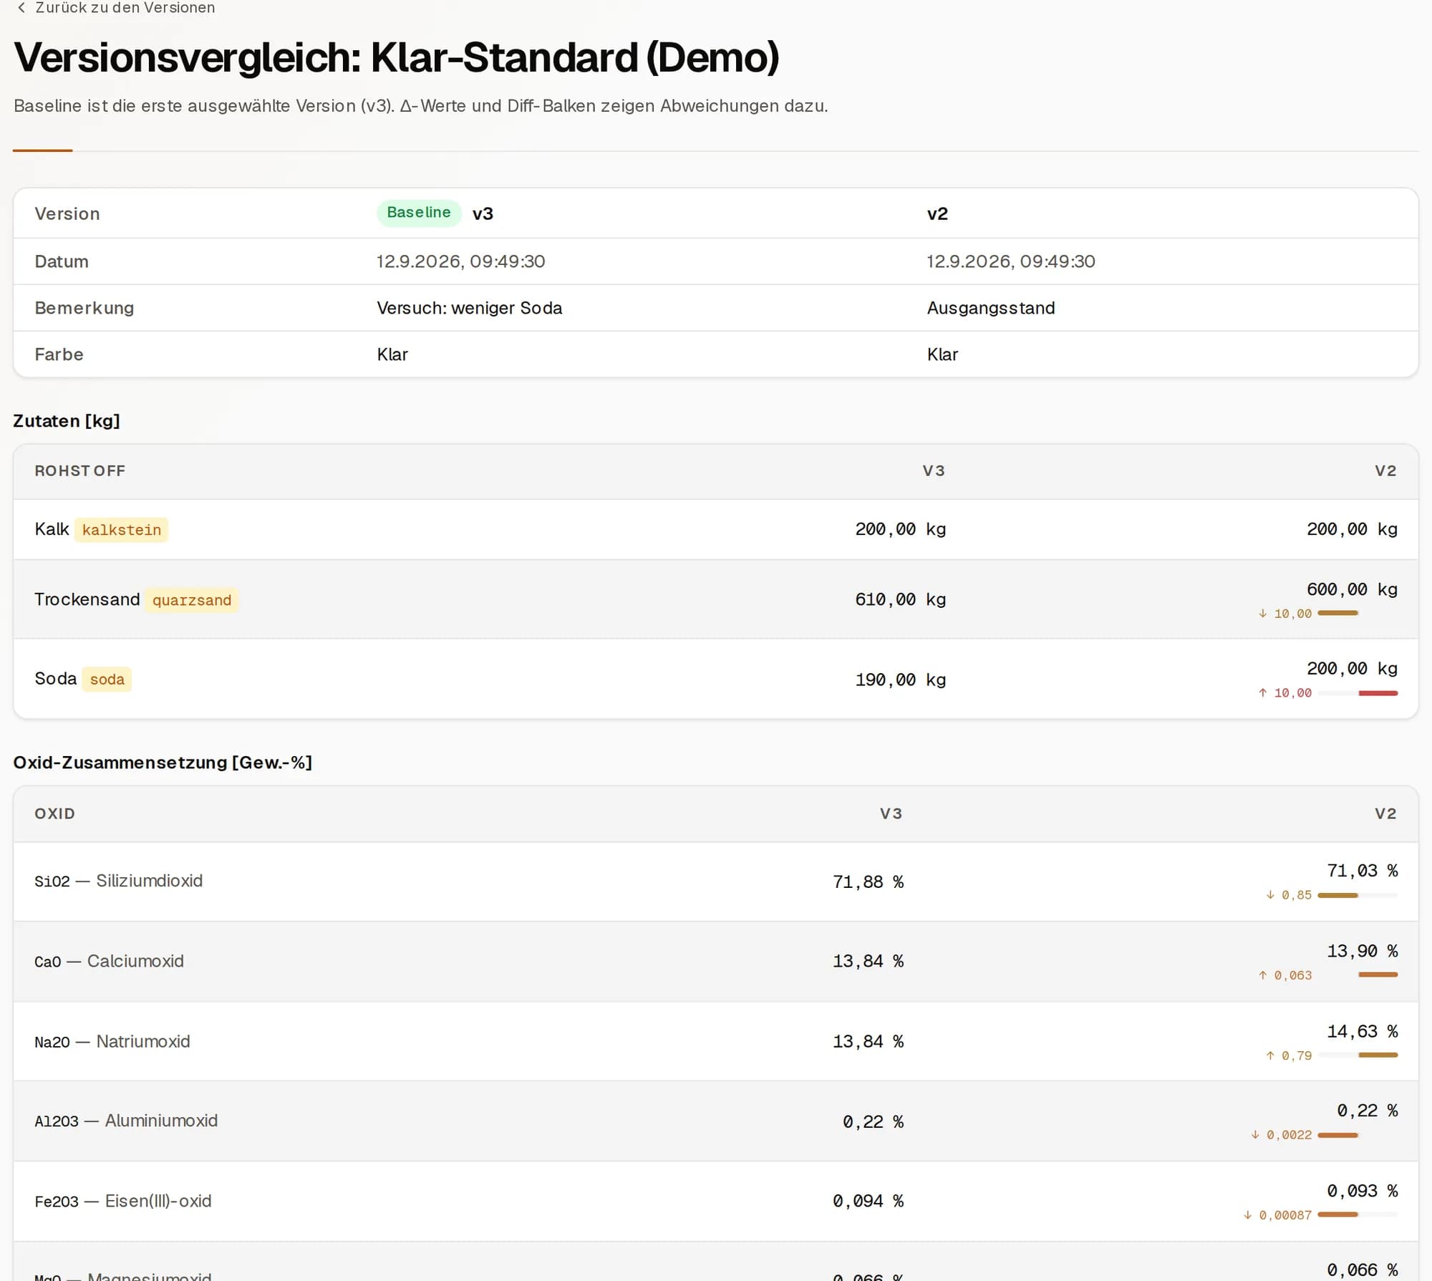Viewport: 1432px width, 1281px height.
Task: Click the 'Zutaten [kg]' section heading
Action: point(67,421)
